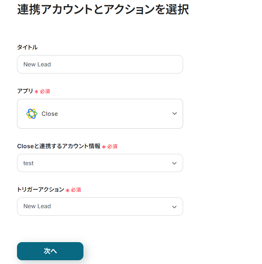262x264 pixels.
Task: Click the red asterisk beside アプリ
Action: click(x=37, y=92)
